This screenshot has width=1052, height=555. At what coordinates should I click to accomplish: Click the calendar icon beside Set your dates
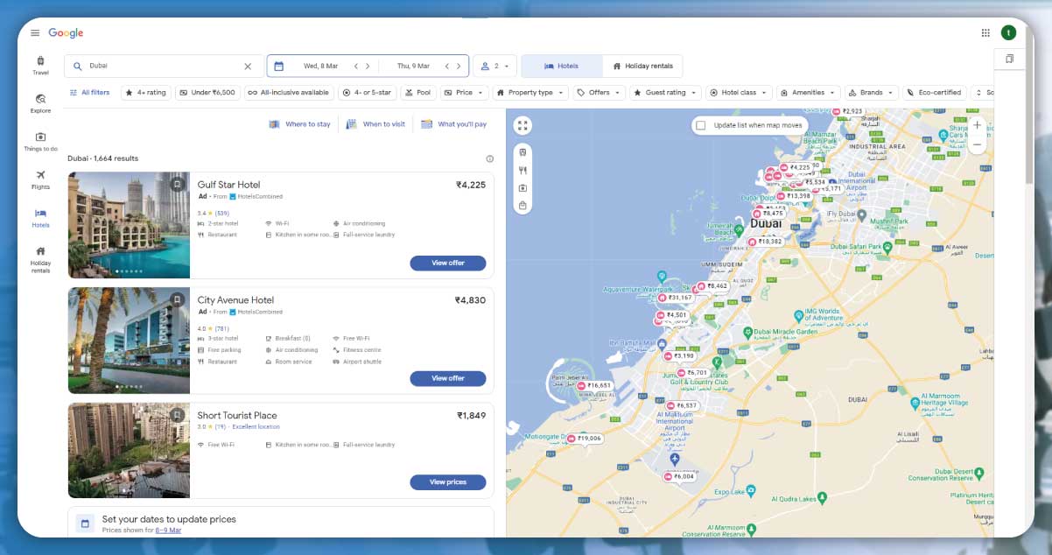[x=85, y=523]
